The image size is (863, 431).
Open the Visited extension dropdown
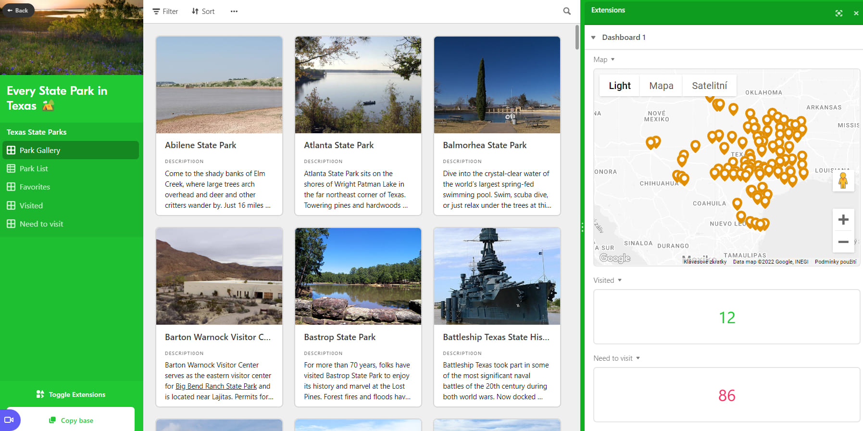coord(608,280)
